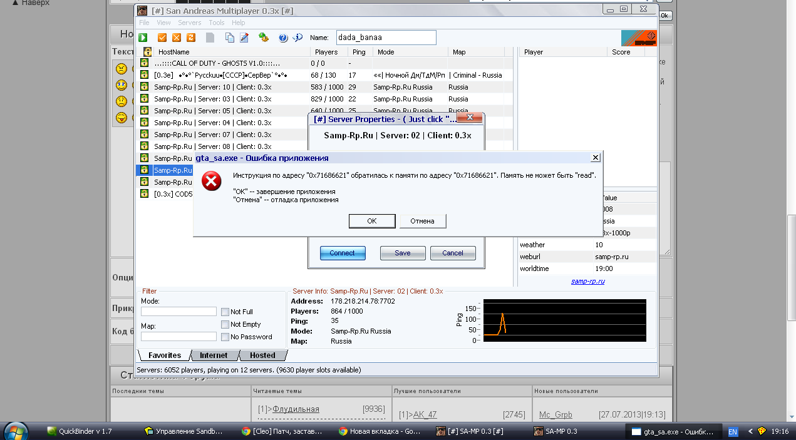The width and height of the screenshot is (796, 440).
Task: Enable the Not Full filter checkbox
Action: pos(225,312)
